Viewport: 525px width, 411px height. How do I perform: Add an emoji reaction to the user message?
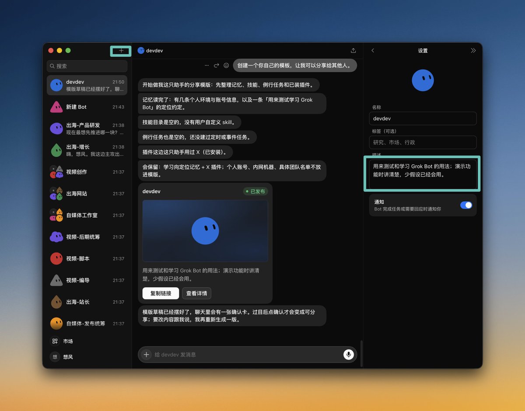(x=226, y=66)
